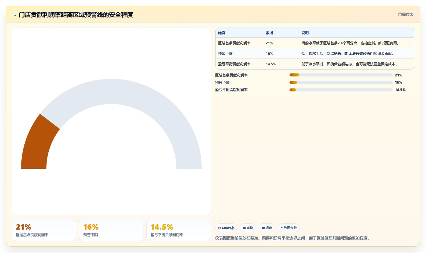Click the 14.5% label right of progress bar
The height and width of the screenshot is (253, 426).
tap(400, 90)
